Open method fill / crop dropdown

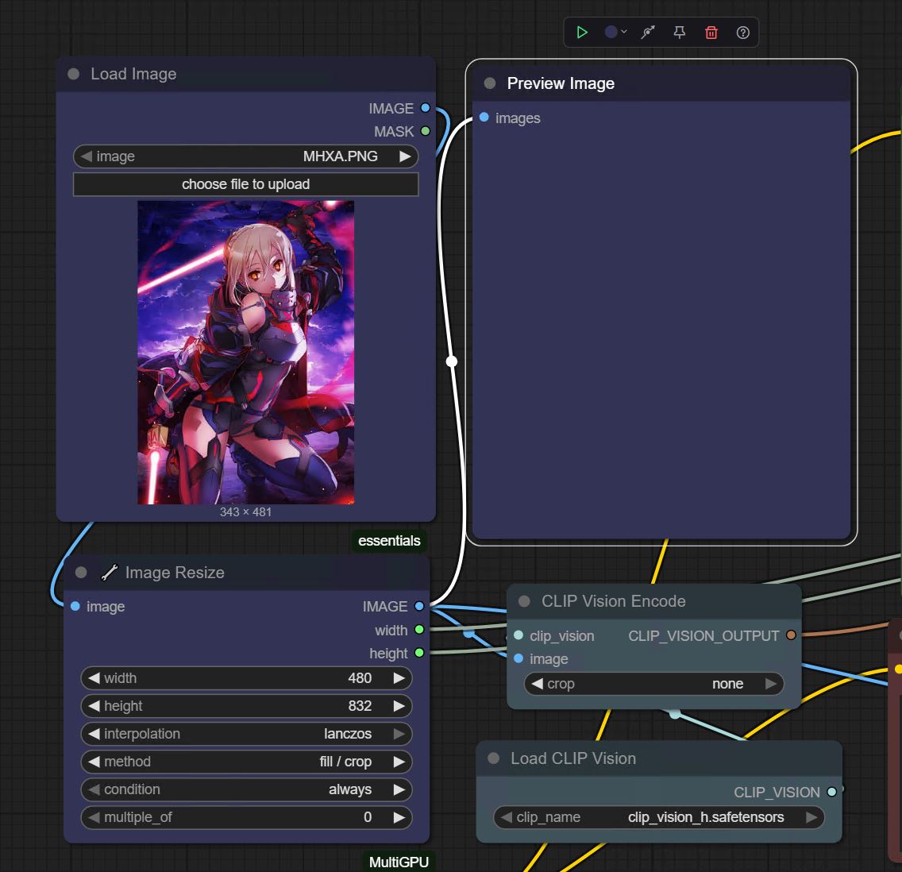pos(246,762)
